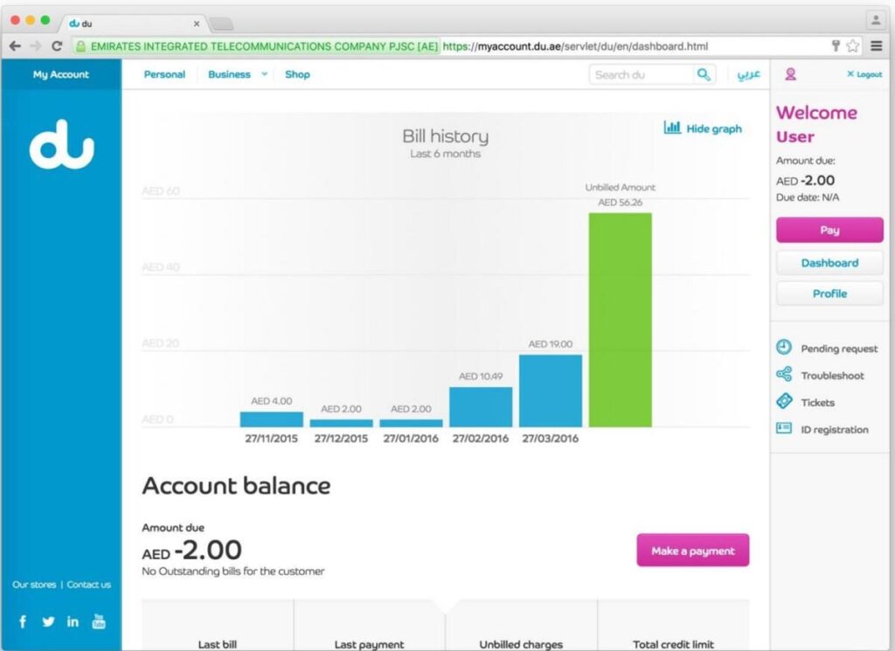Open the YouTube icon link

99,621
